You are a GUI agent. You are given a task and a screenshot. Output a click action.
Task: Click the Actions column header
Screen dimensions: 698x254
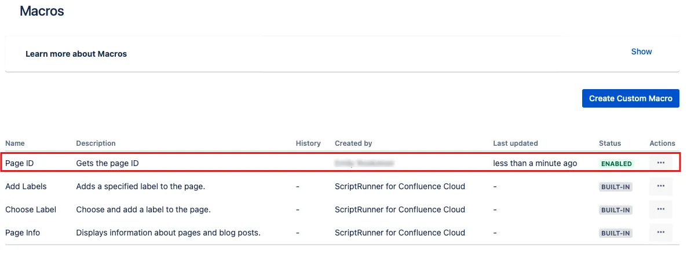(x=663, y=143)
